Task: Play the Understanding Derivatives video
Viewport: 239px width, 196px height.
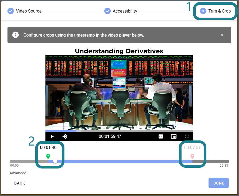Action: (52, 136)
